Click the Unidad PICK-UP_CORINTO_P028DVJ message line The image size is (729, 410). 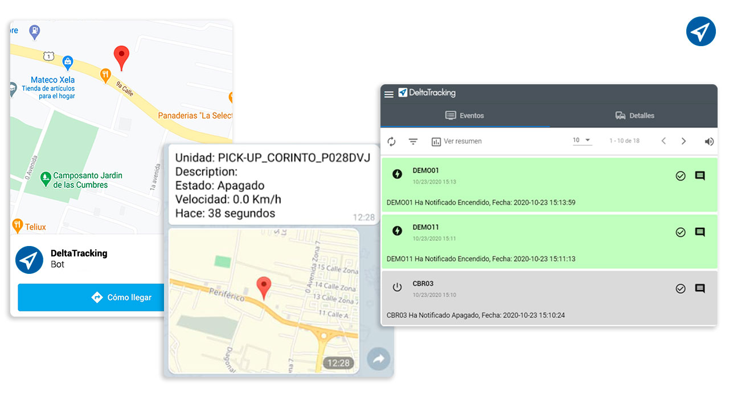click(x=273, y=158)
